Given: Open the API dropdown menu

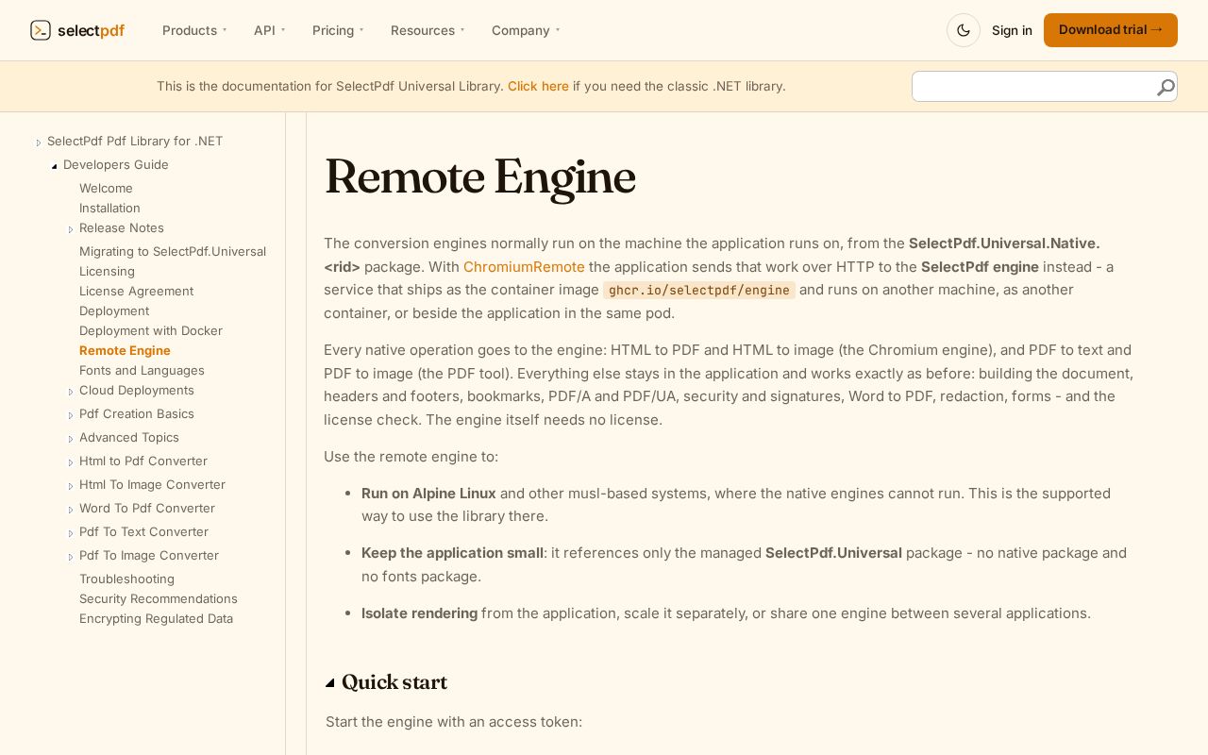Looking at the screenshot, I should click(269, 30).
